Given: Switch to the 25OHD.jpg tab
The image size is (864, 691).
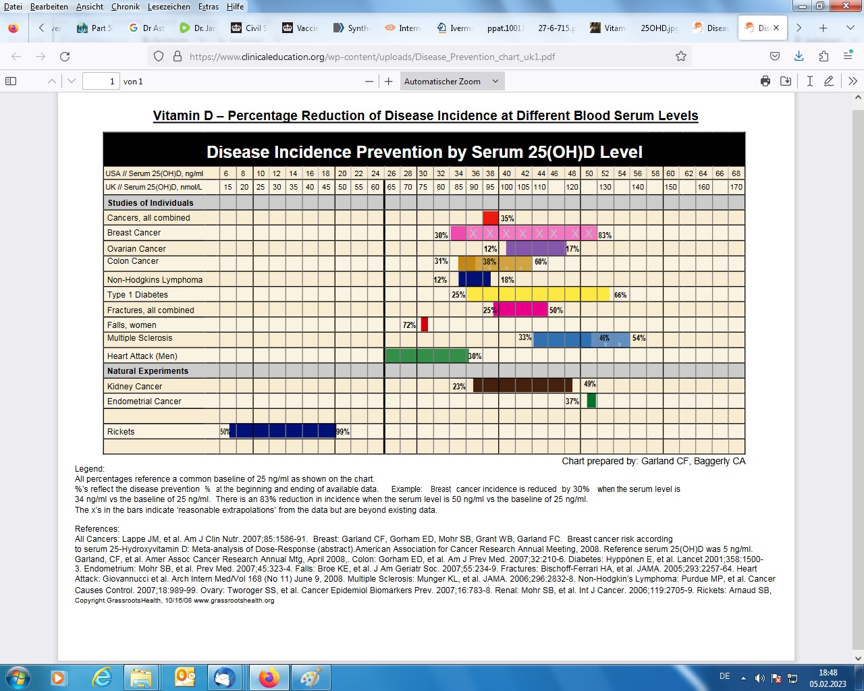Looking at the screenshot, I should (660, 28).
